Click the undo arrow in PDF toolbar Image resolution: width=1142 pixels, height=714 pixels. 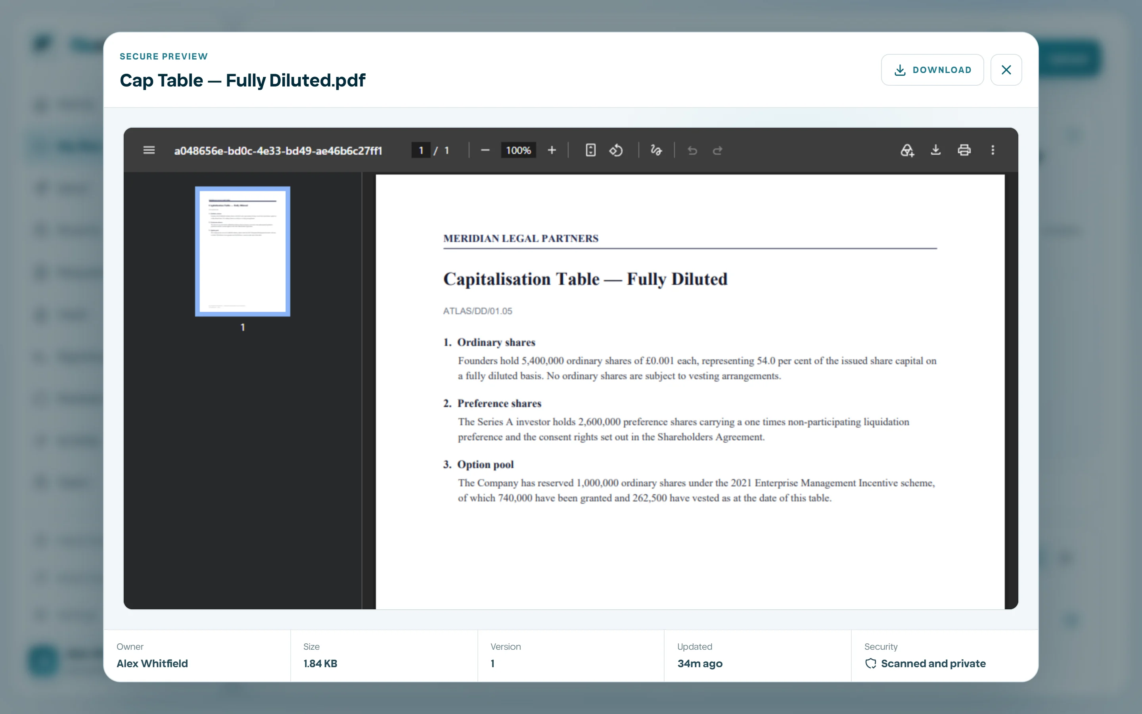click(x=692, y=150)
